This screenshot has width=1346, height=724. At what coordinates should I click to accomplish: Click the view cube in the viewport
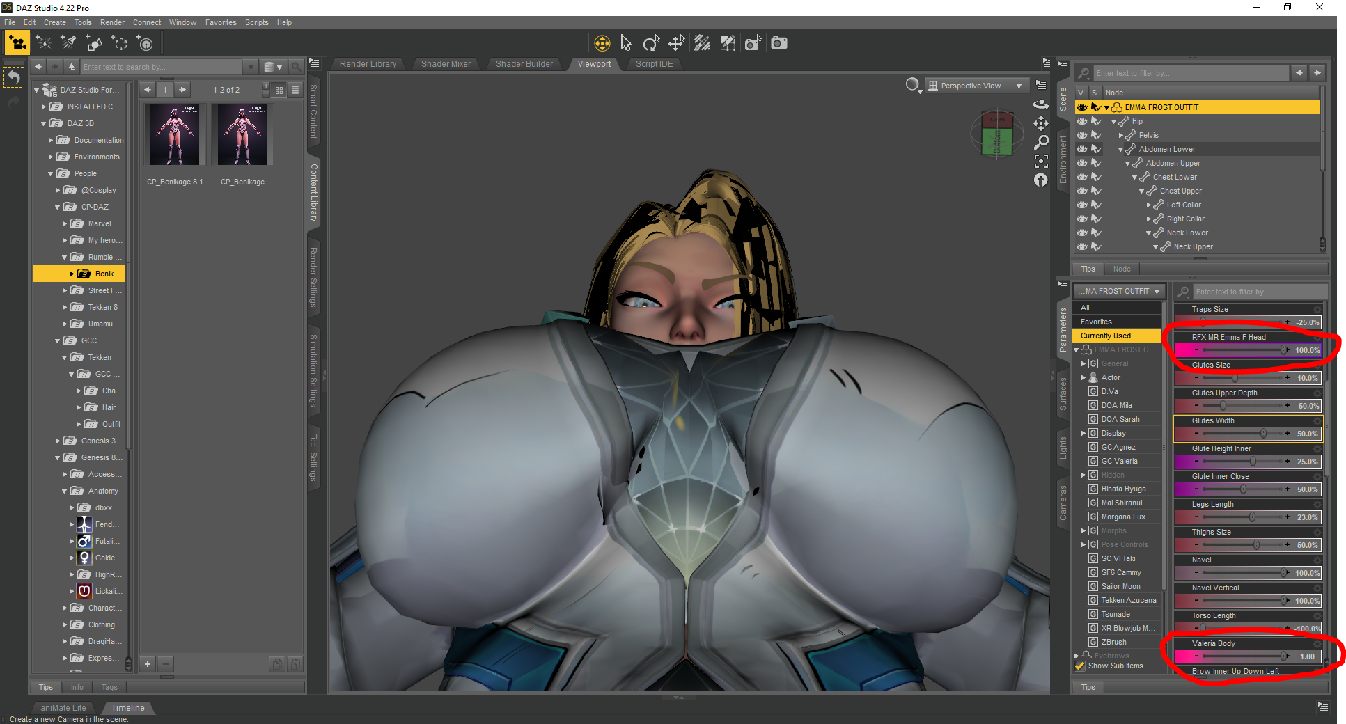[997, 133]
